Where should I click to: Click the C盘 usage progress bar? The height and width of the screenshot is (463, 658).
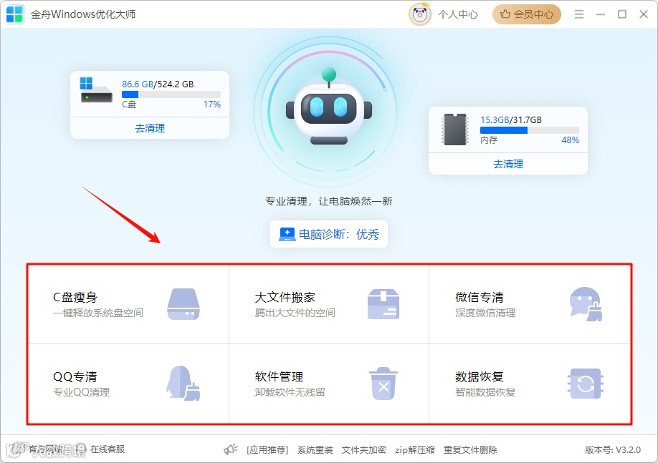pos(171,94)
